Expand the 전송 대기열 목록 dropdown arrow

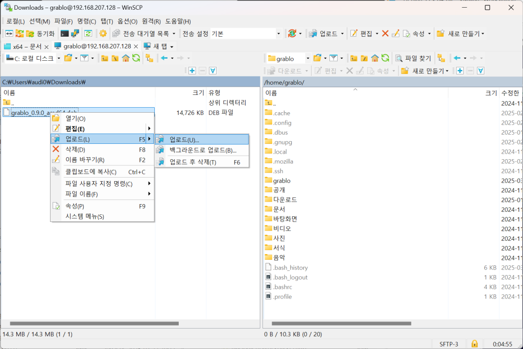tap(174, 34)
